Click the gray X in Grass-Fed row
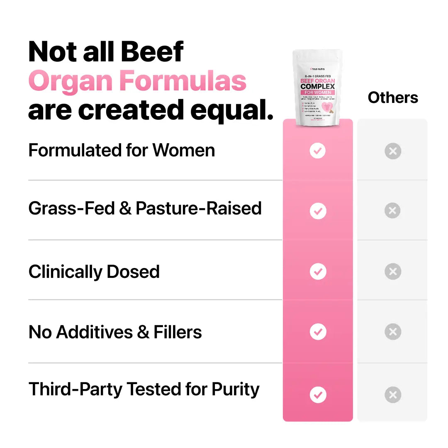This screenshot has height=448, width=448. 392,211
